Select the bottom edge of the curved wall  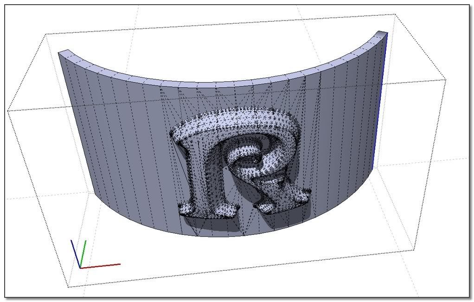point(223,236)
